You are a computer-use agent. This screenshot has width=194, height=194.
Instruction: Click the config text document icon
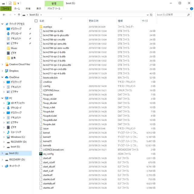[41, 86]
